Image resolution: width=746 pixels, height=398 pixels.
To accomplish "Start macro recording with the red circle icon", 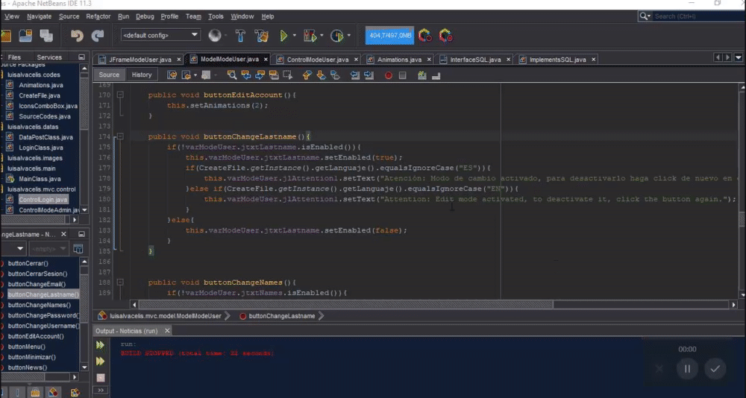I will click(389, 75).
